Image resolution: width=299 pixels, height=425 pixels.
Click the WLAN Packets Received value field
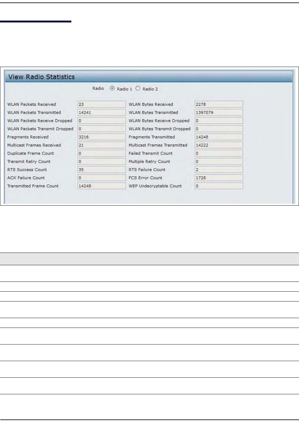102,104
